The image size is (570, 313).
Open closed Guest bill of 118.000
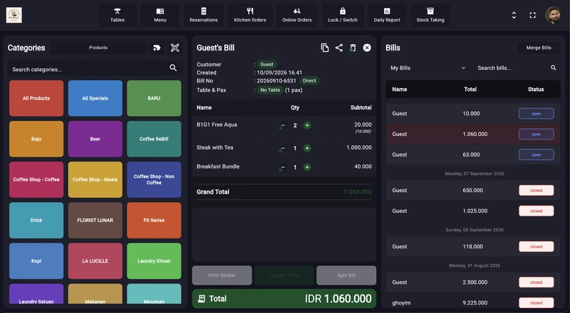(x=473, y=247)
